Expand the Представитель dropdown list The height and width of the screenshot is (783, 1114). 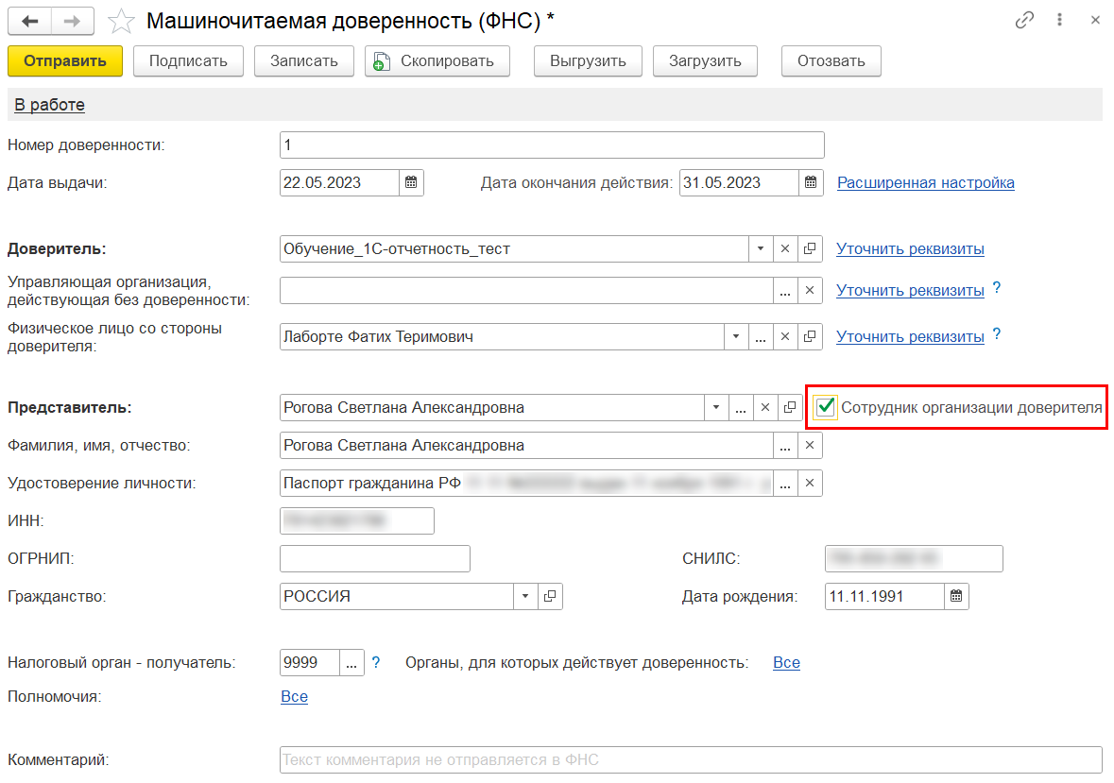click(x=716, y=407)
